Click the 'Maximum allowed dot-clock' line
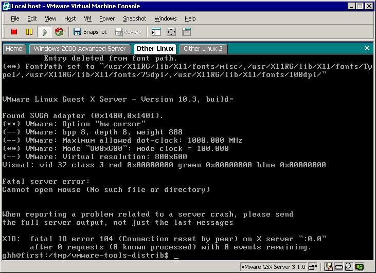 122,140
